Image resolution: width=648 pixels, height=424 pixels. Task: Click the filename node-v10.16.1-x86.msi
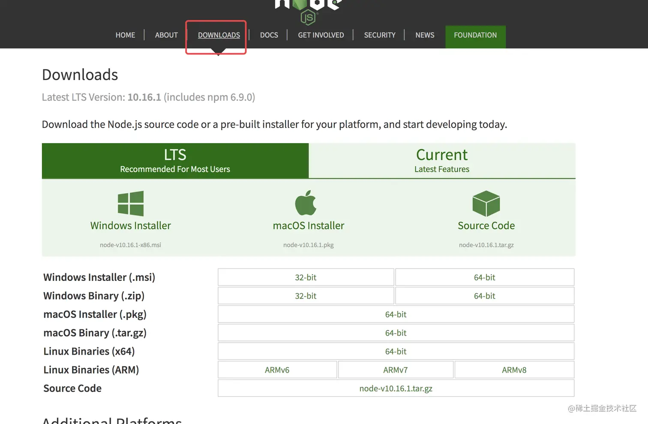pos(131,245)
